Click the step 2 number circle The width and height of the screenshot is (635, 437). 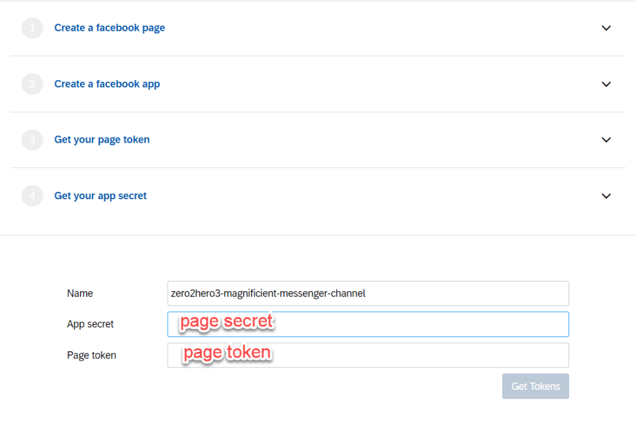32,84
